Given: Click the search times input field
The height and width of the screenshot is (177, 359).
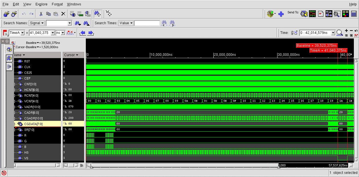Looking at the screenshot, I should coord(147,23).
